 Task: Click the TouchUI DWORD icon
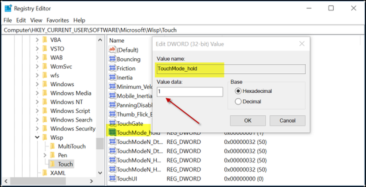(x=112, y=179)
